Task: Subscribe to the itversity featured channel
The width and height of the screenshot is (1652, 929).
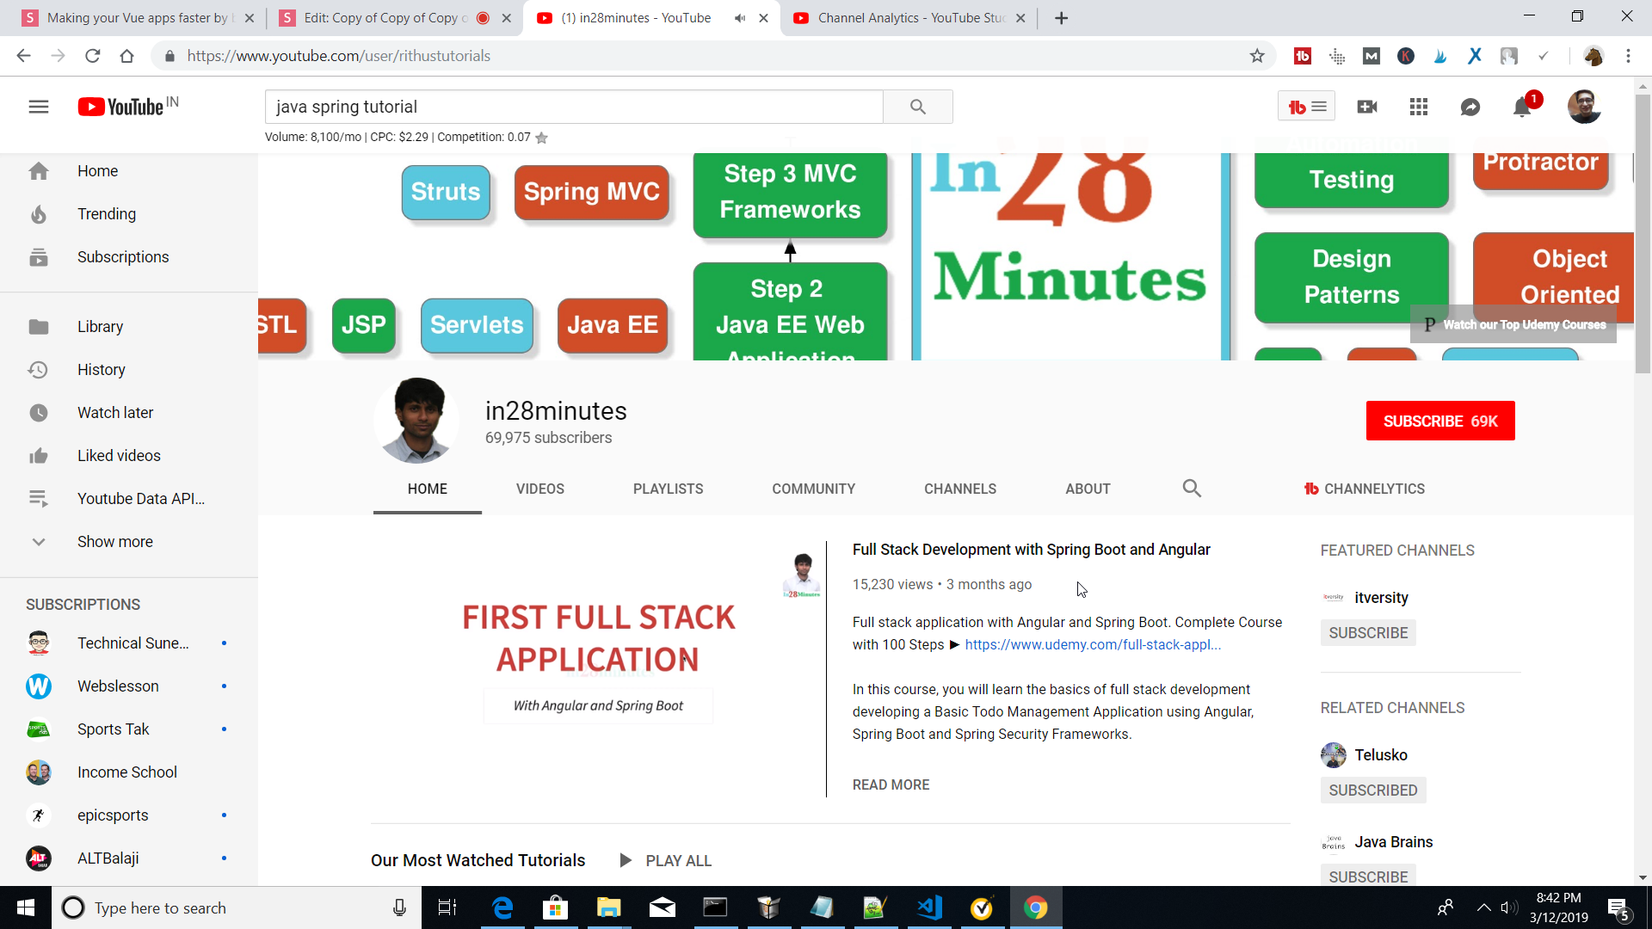Action: click(x=1367, y=632)
